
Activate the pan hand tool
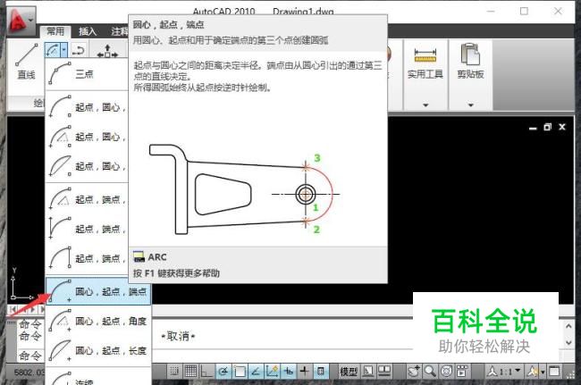coord(413,371)
